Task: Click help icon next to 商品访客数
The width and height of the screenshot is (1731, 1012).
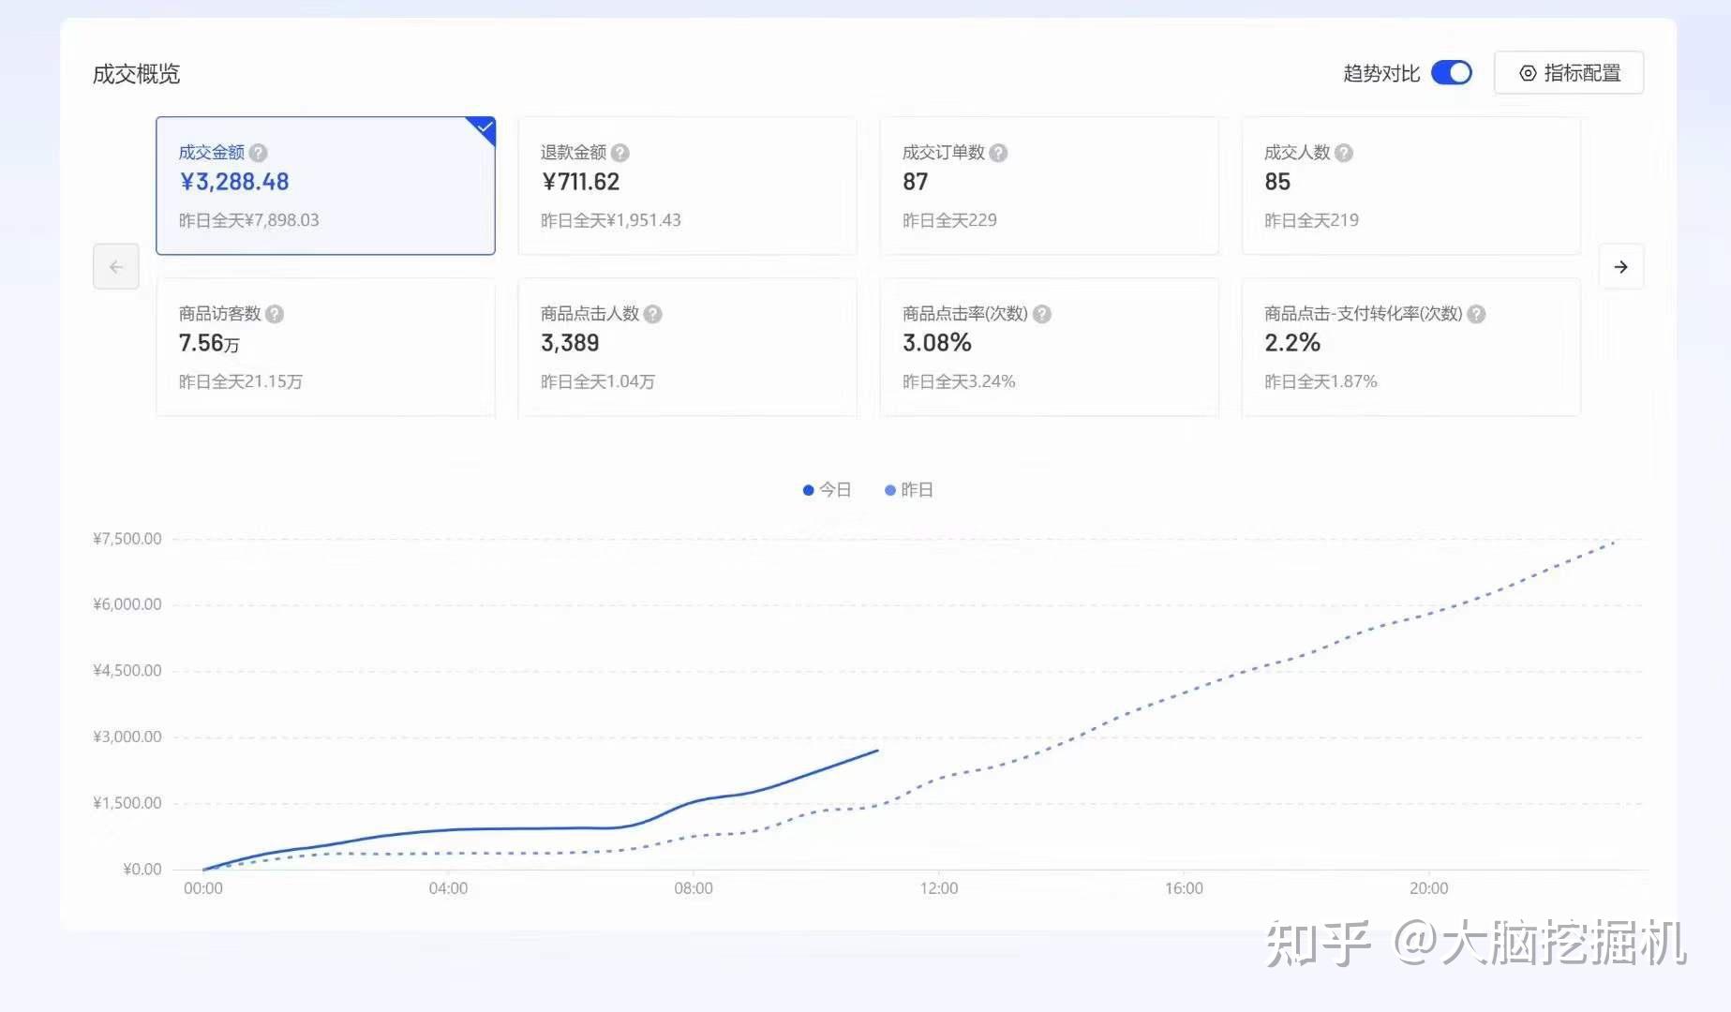Action: pyautogui.click(x=275, y=314)
